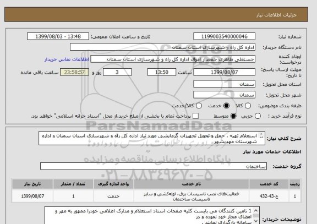
Task: Click the buyer notes scrollbar up arrow
Action: pyautogui.click(x=256, y=210)
